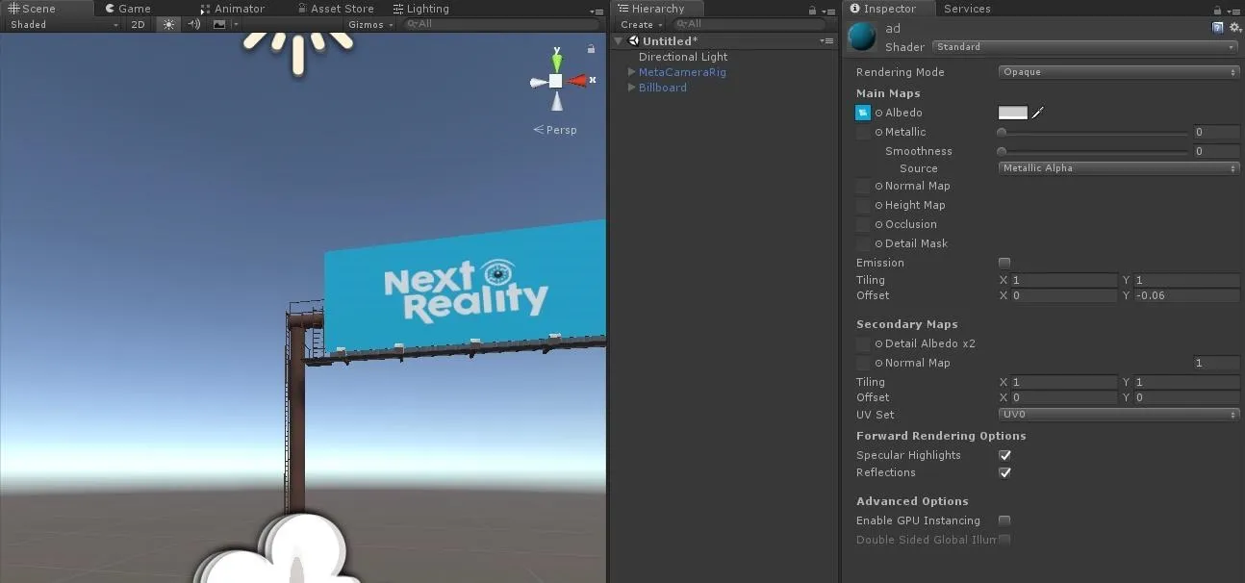Image resolution: width=1245 pixels, height=583 pixels.
Task: Click the Metallic texture picker circle
Action: [878, 132]
